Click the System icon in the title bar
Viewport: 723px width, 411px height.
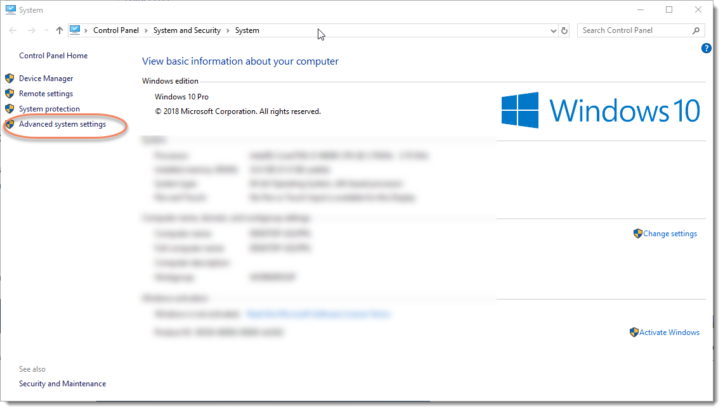tap(11, 9)
